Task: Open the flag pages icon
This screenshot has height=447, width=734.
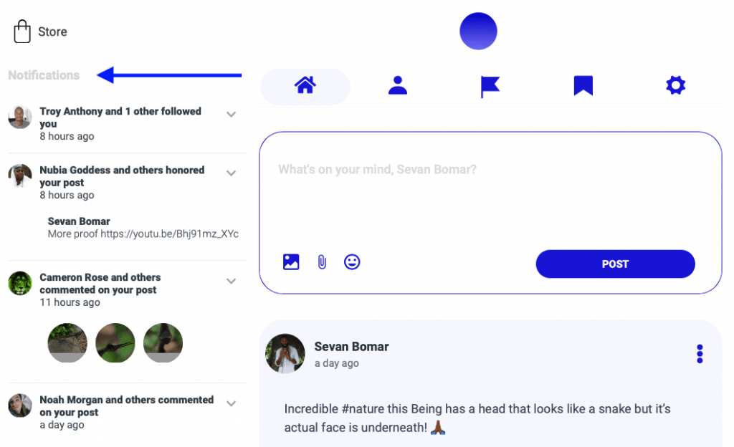Action: coord(490,87)
